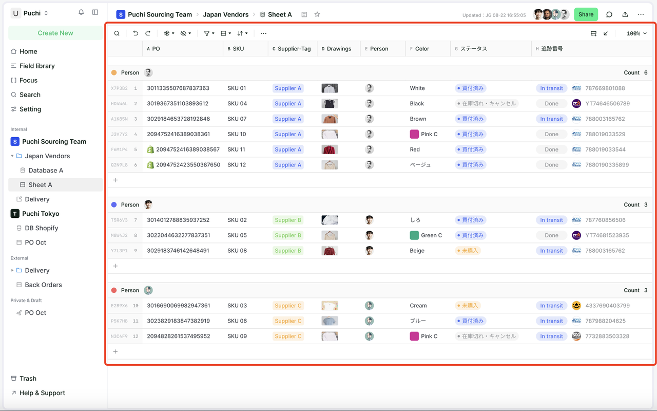657x411 pixels.
Task: Click the Shopify icon in SKU 12 row
Action: [x=150, y=165]
